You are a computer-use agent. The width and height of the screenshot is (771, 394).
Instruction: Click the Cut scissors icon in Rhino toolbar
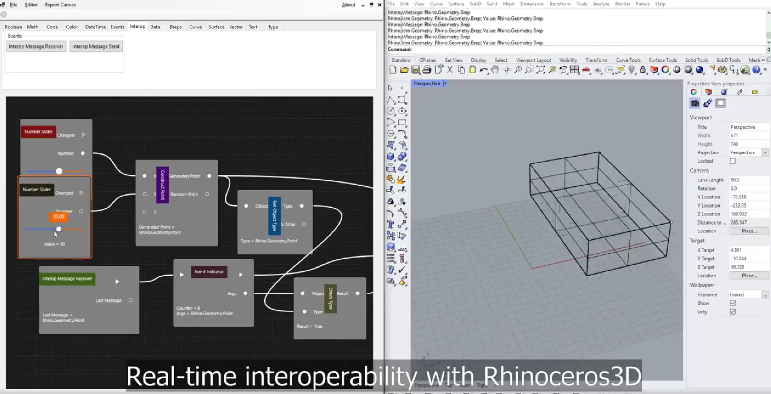[x=450, y=70]
